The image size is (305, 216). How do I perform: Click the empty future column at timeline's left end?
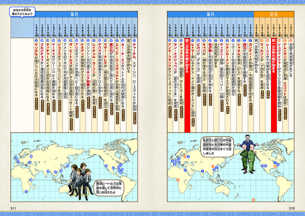23,85
